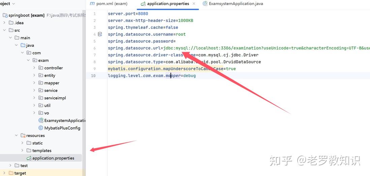Select the util package label
The width and height of the screenshot is (370, 176).
47,106
